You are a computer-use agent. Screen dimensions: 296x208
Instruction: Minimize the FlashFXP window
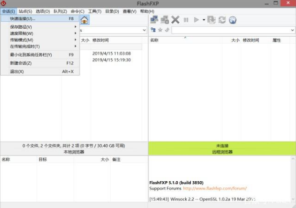point(267,3)
